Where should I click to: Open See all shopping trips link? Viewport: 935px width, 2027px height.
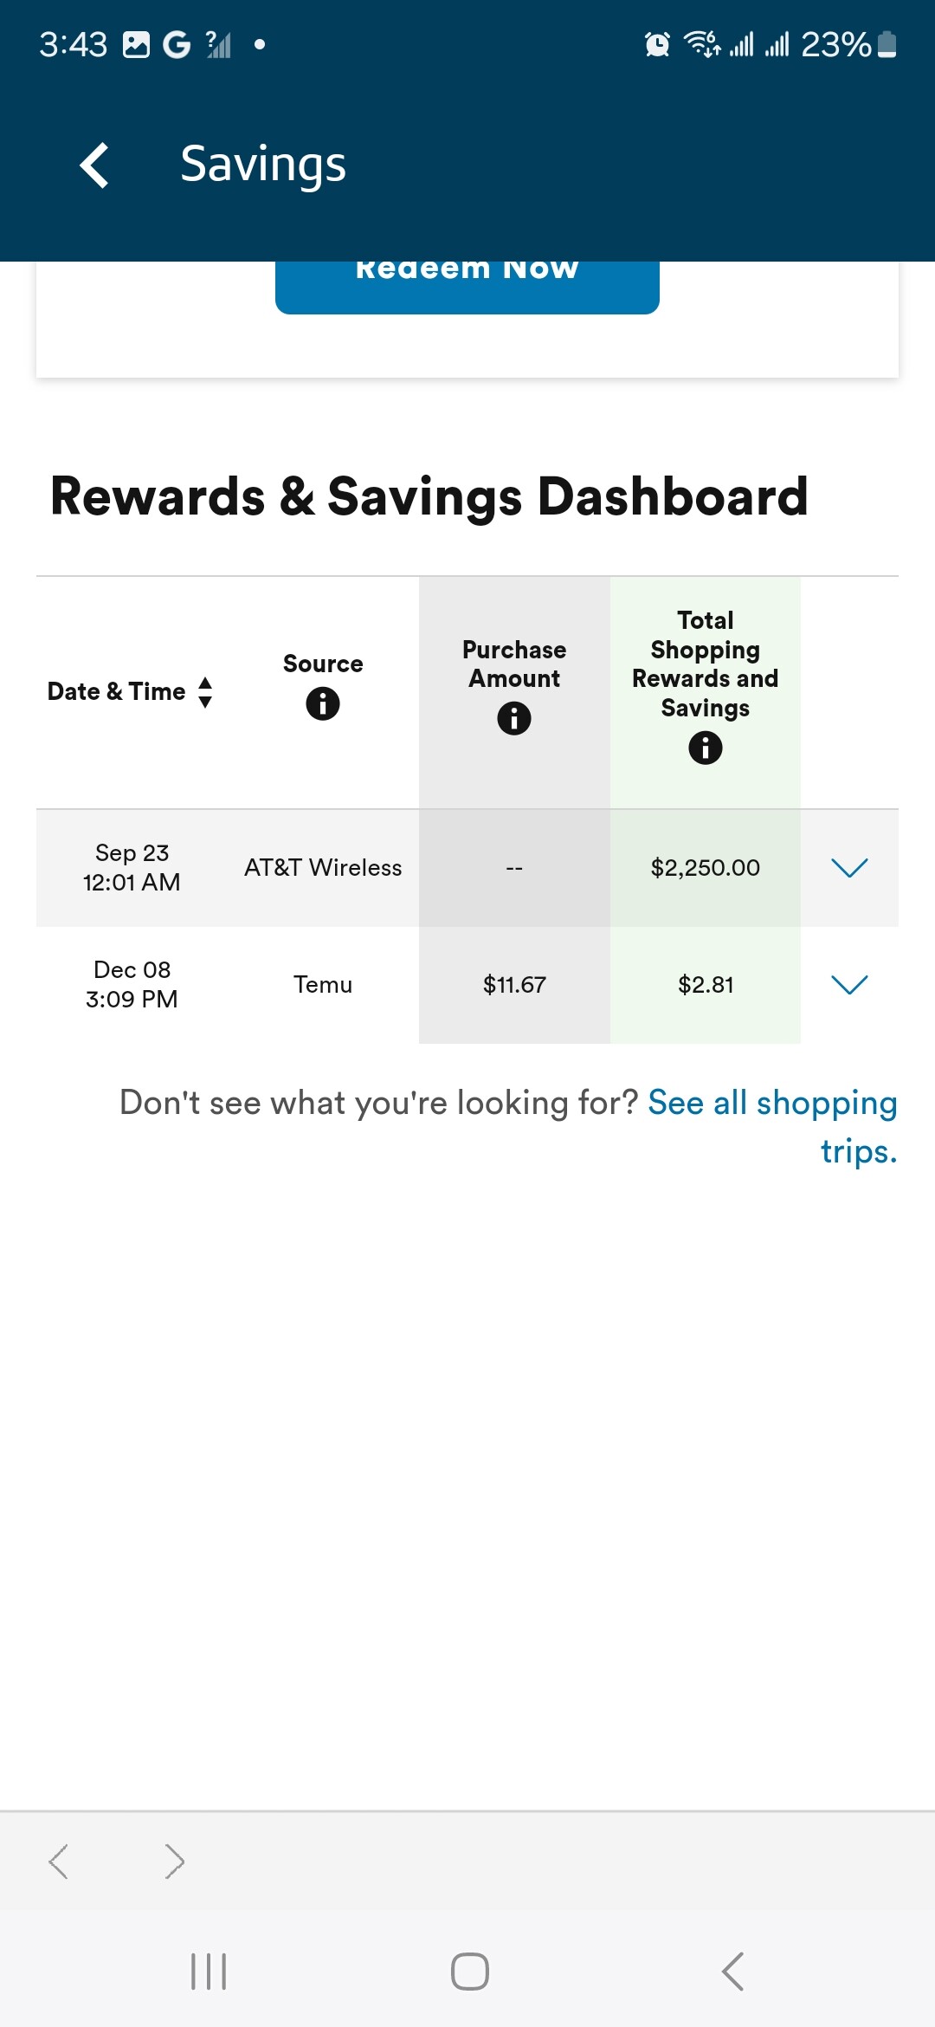click(772, 1126)
